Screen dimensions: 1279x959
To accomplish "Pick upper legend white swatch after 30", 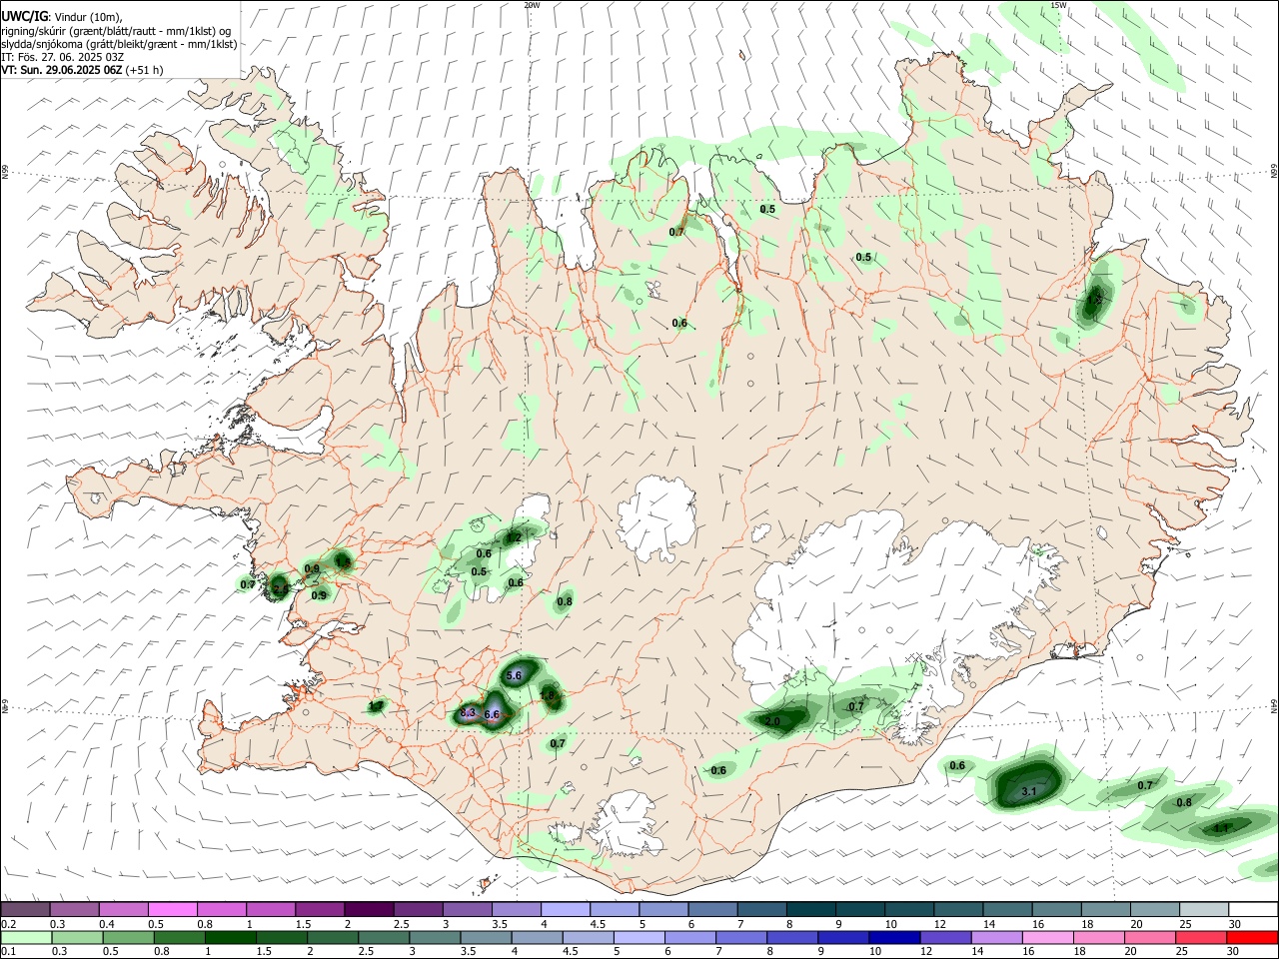I will click(1253, 909).
